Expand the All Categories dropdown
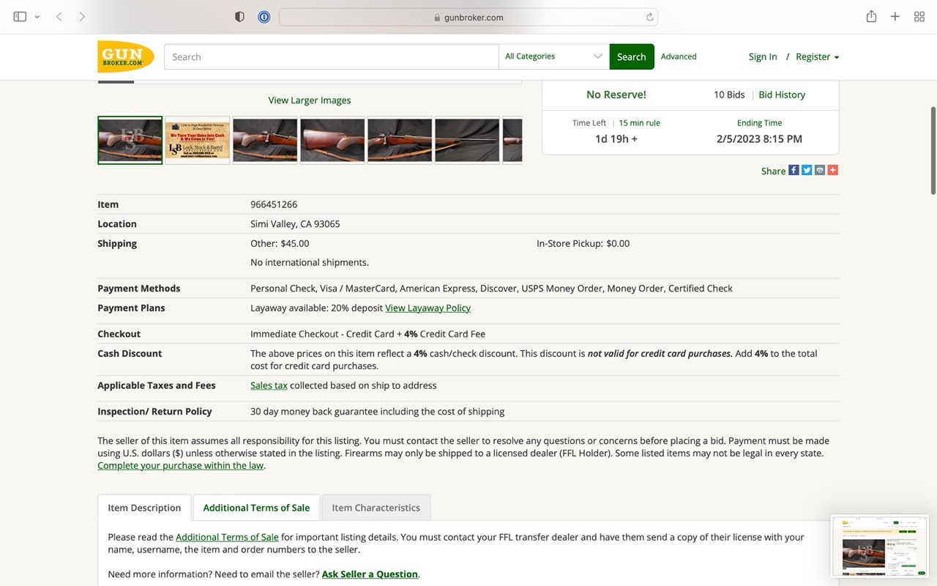The height and width of the screenshot is (586, 937). pos(553,56)
